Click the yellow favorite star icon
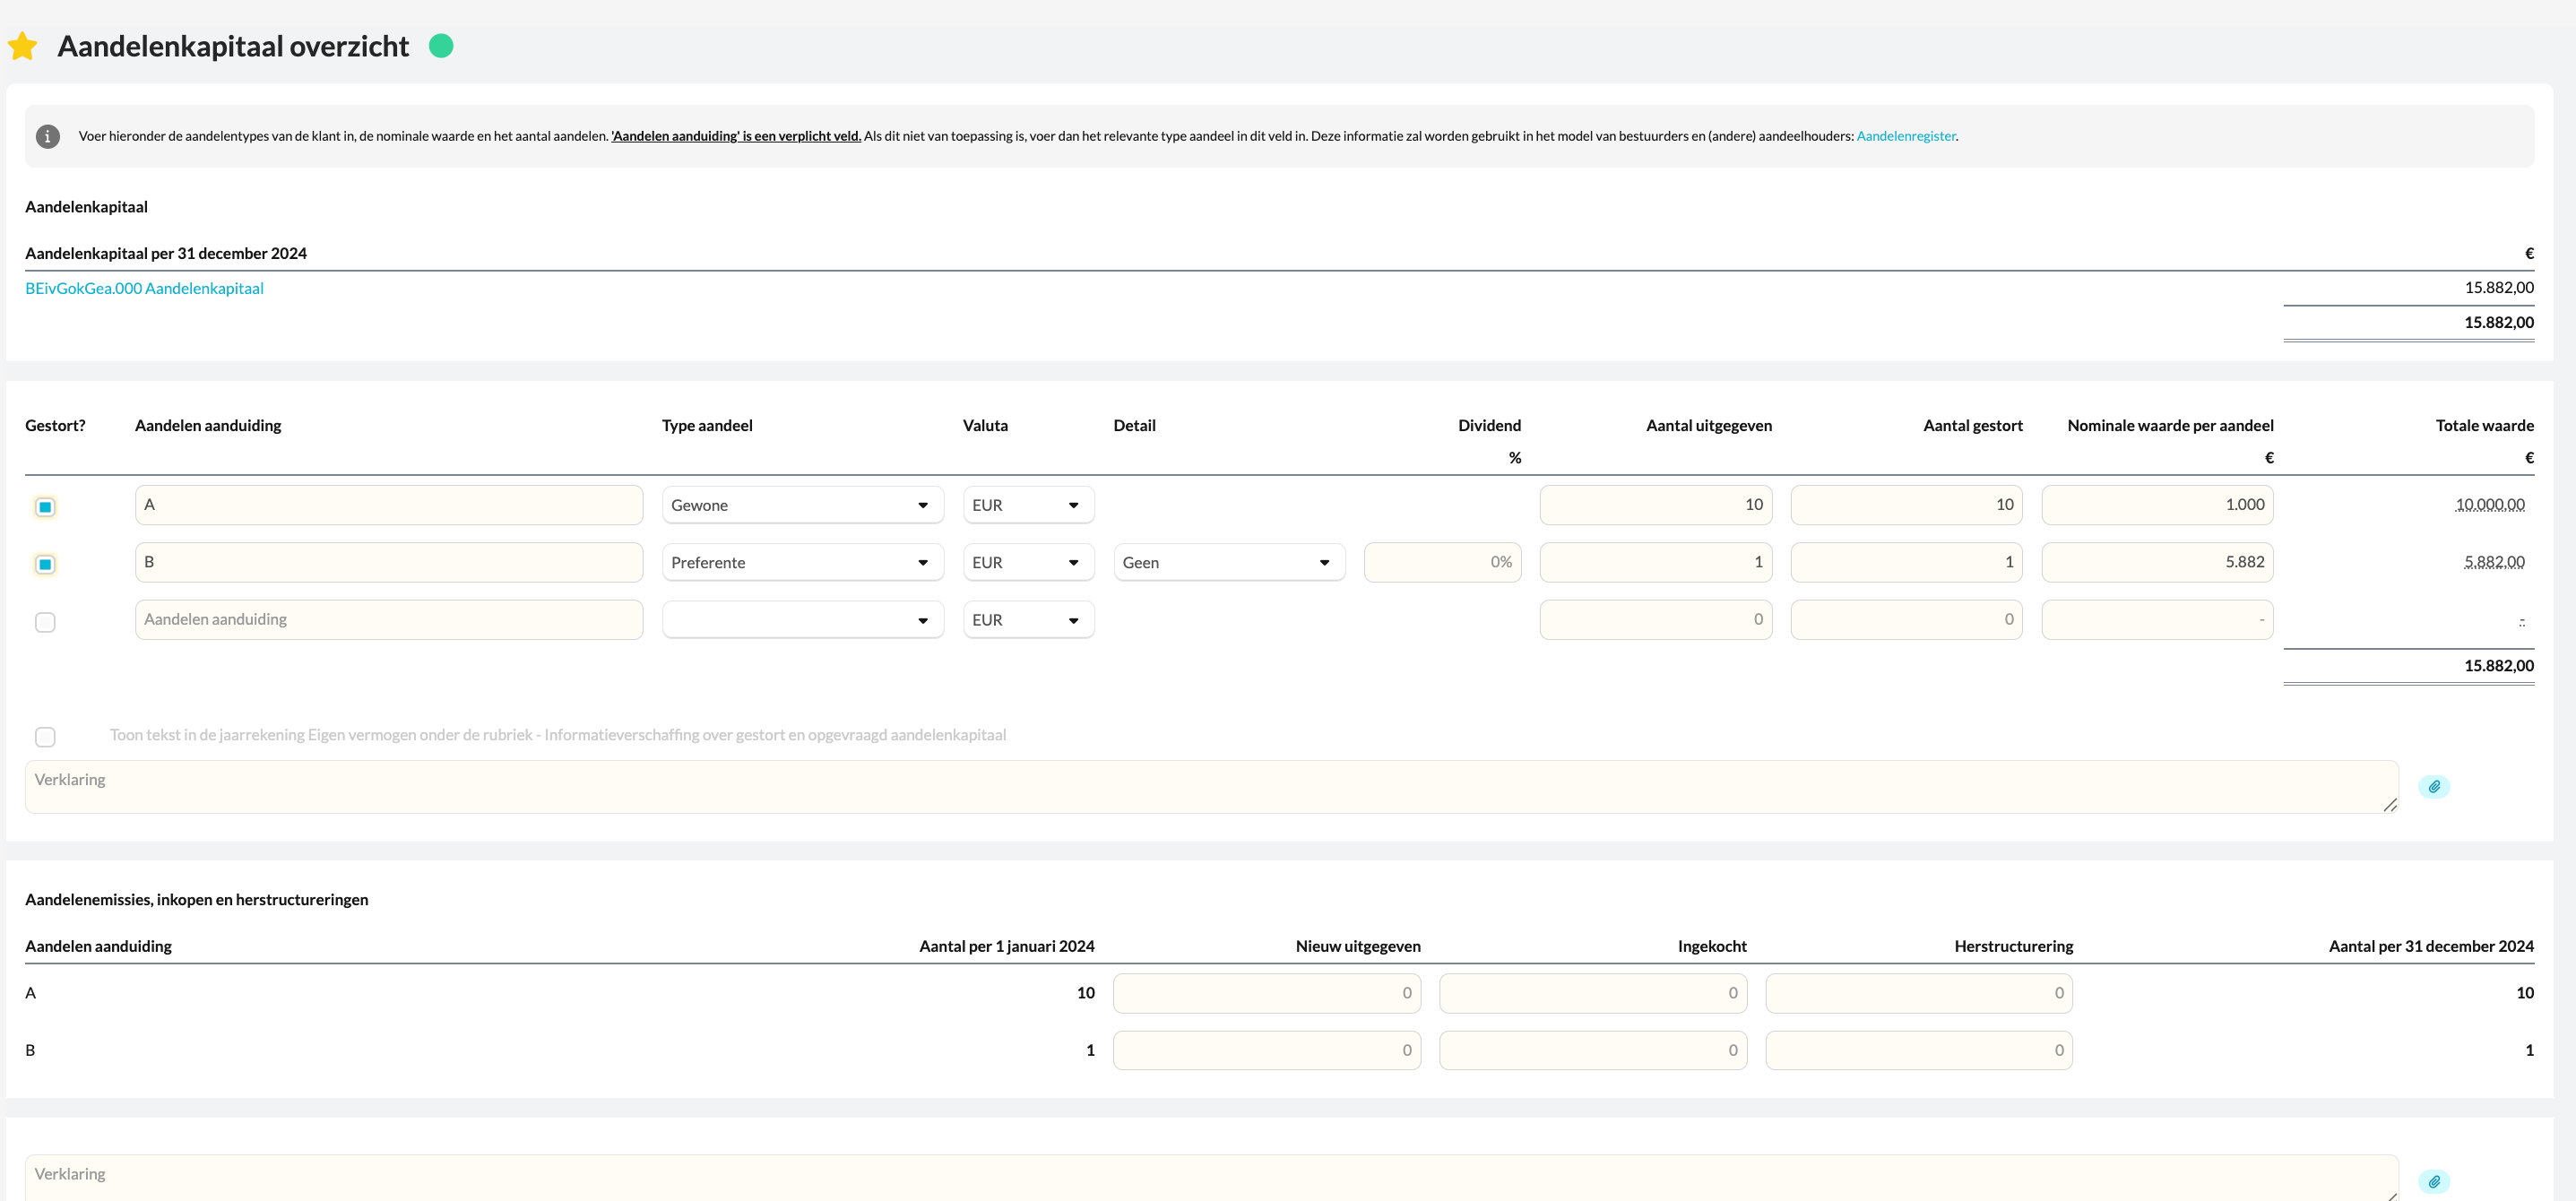 click(23, 46)
